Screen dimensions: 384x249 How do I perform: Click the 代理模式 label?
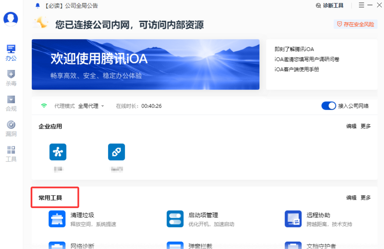coord(65,106)
